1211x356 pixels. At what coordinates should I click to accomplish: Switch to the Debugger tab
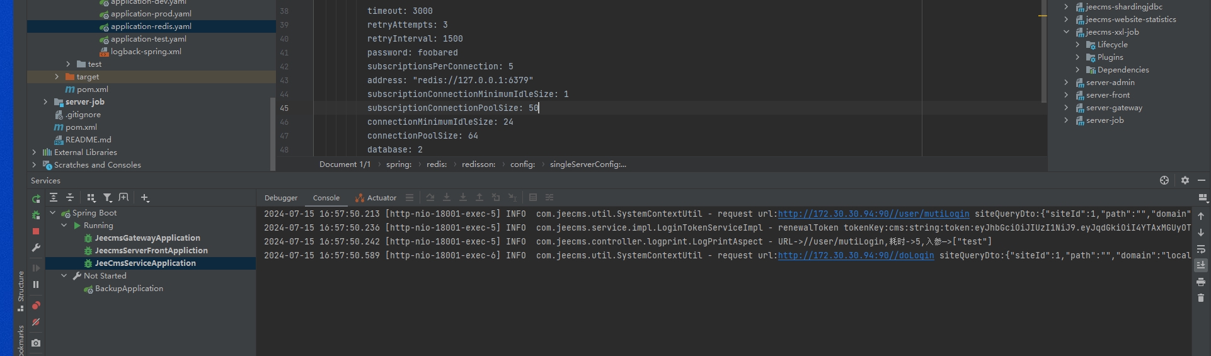pyautogui.click(x=281, y=198)
